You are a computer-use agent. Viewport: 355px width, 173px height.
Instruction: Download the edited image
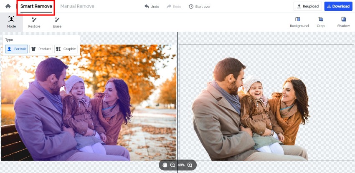[338, 6]
